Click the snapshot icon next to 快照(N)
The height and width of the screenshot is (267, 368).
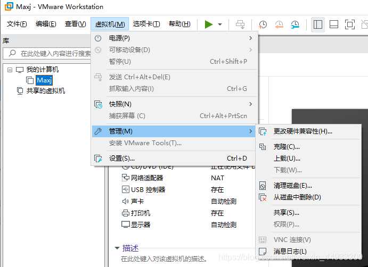click(x=98, y=104)
